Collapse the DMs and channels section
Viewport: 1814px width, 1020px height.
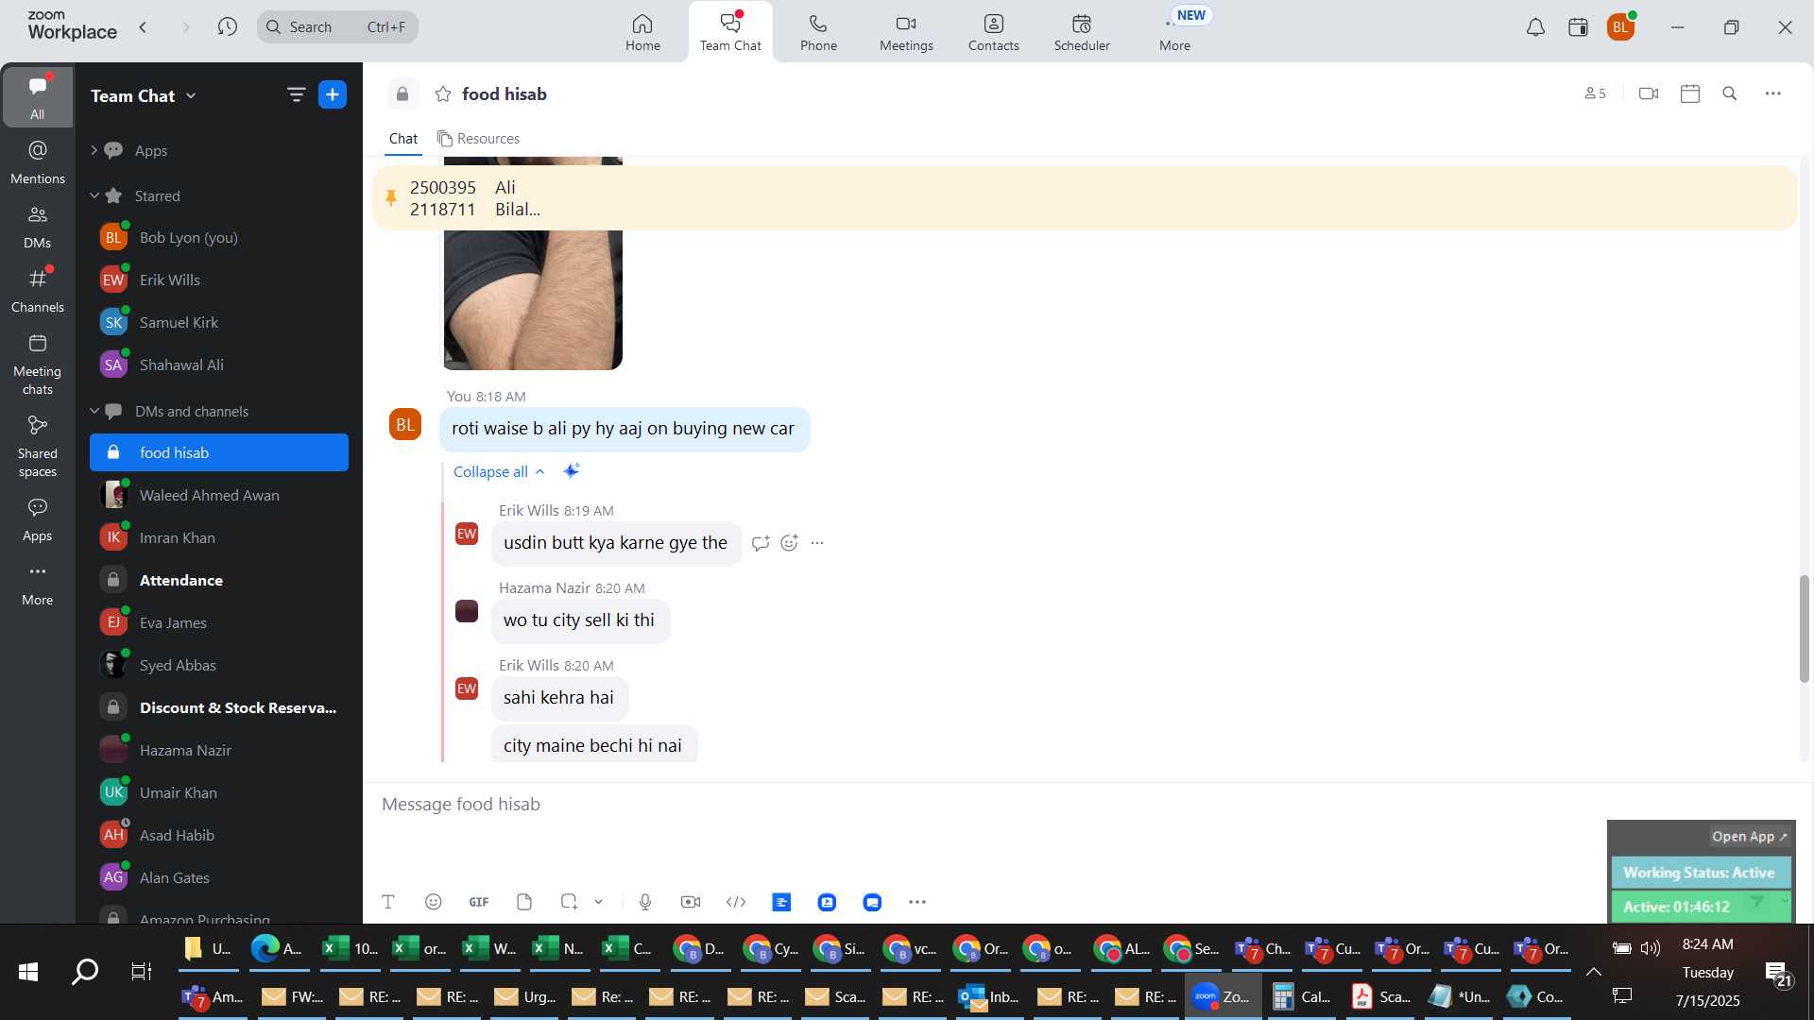point(94,411)
